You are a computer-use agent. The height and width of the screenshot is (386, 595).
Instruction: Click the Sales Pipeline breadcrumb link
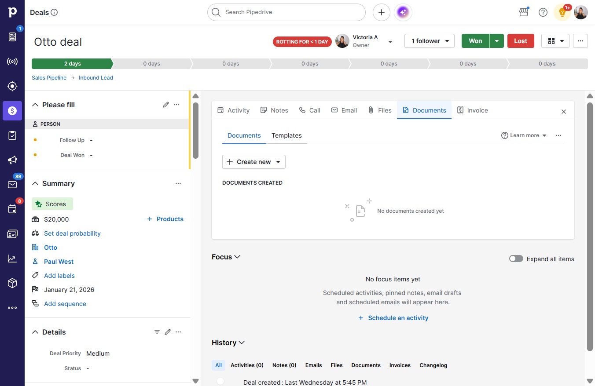tap(49, 78)
